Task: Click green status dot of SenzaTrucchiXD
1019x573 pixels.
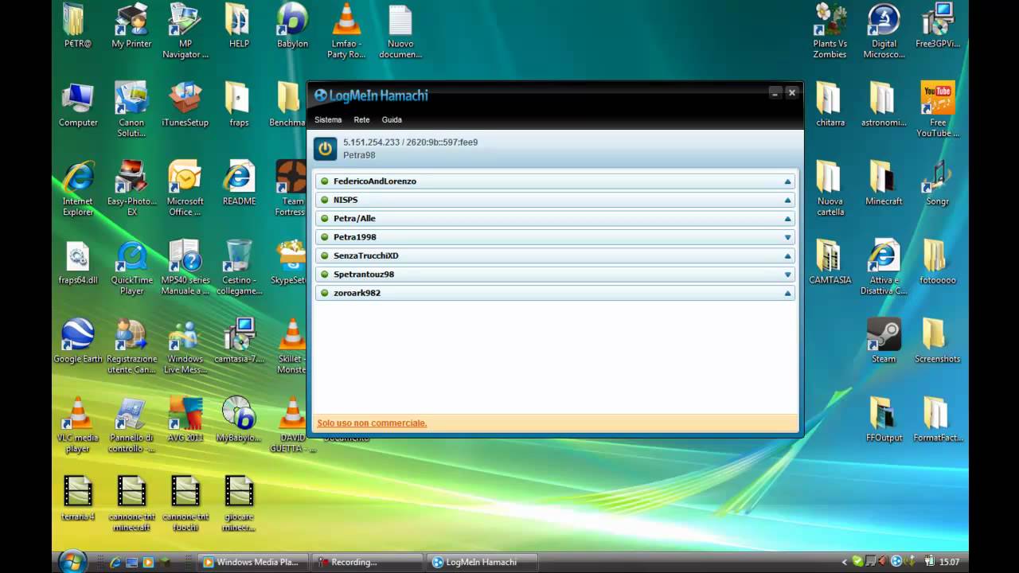Action: (x=325, y=256)
